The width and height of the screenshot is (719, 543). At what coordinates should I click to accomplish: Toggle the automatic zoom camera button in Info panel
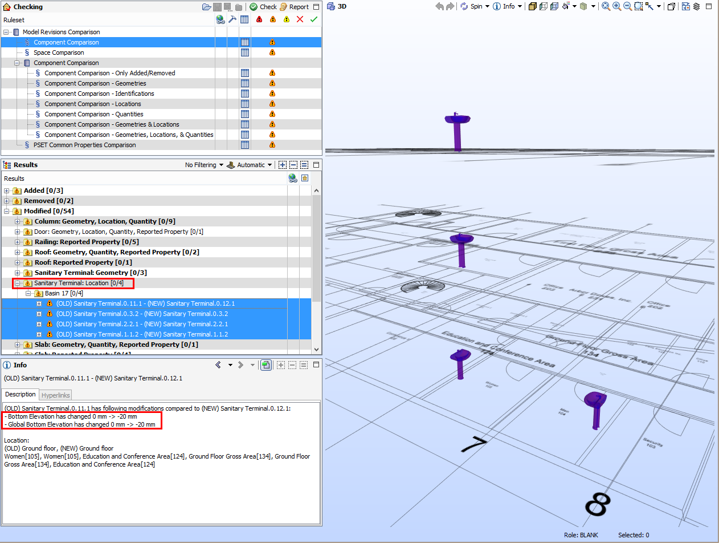click(266, 364)
